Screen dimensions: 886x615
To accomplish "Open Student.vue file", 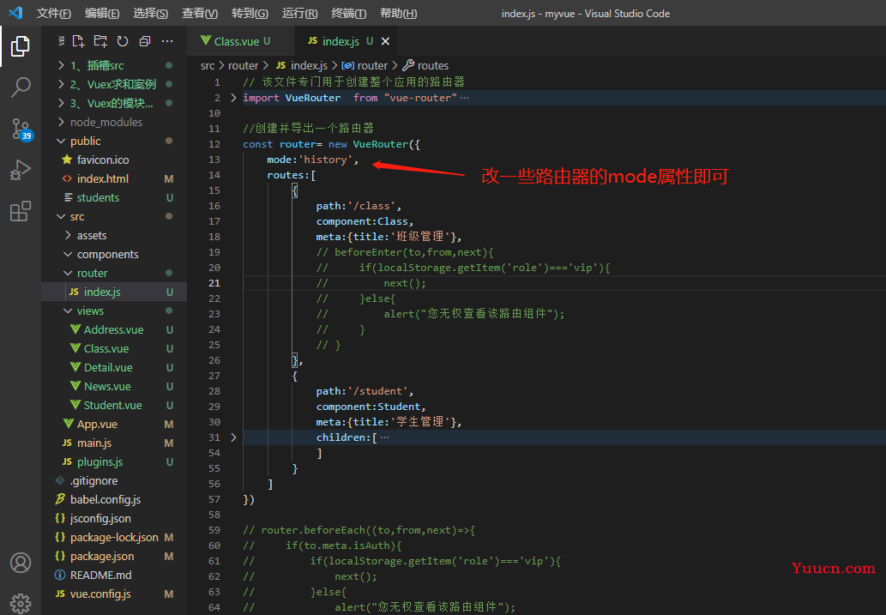I will (x=114, y=406).
